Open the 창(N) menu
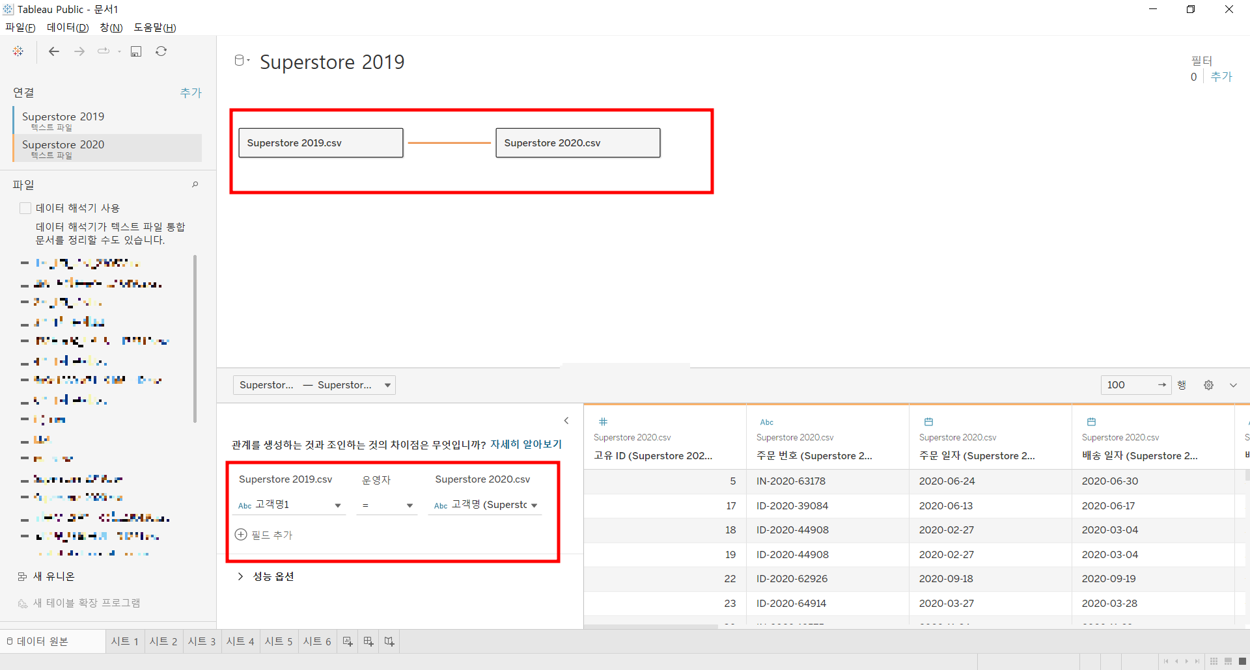 point(111,27)
